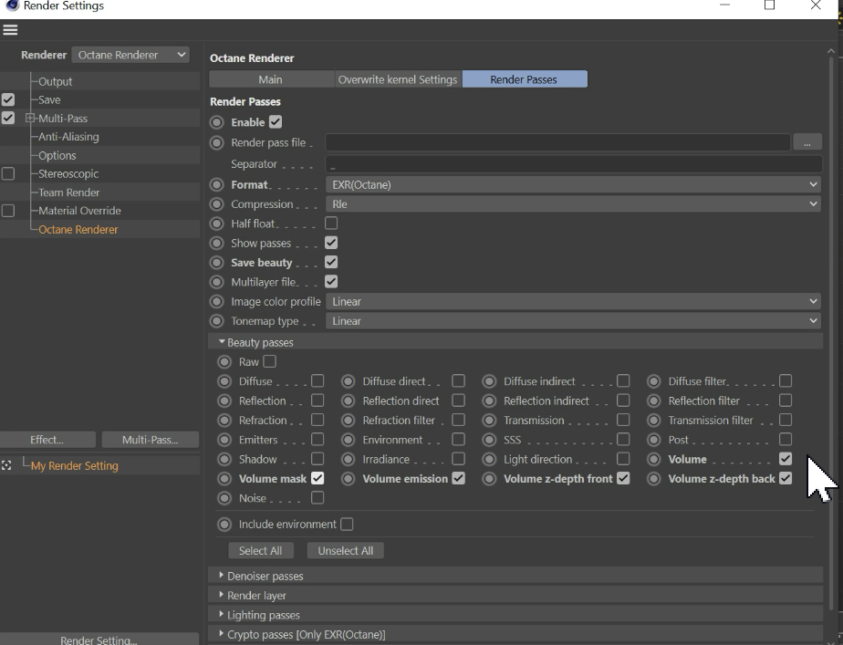The image size is (843, 645).
Task: Click the animation dot next to Raw
Action: point(224,362)
